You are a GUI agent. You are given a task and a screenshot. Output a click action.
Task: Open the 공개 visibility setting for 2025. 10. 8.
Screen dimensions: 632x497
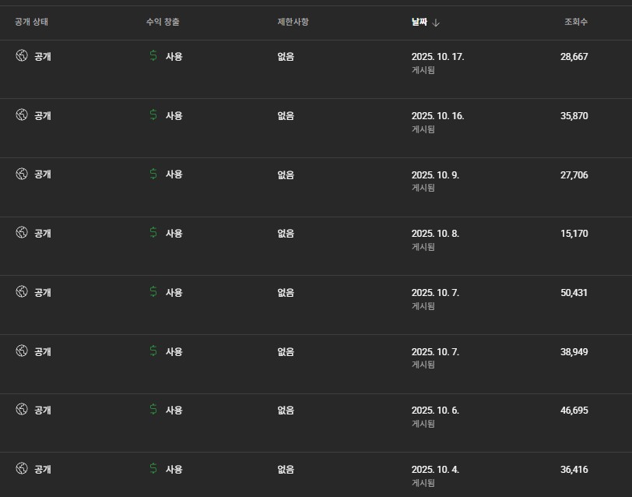[43, 233]
